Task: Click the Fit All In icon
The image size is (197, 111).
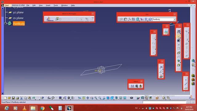Action: pyautogui.click(x=84, y=98)
